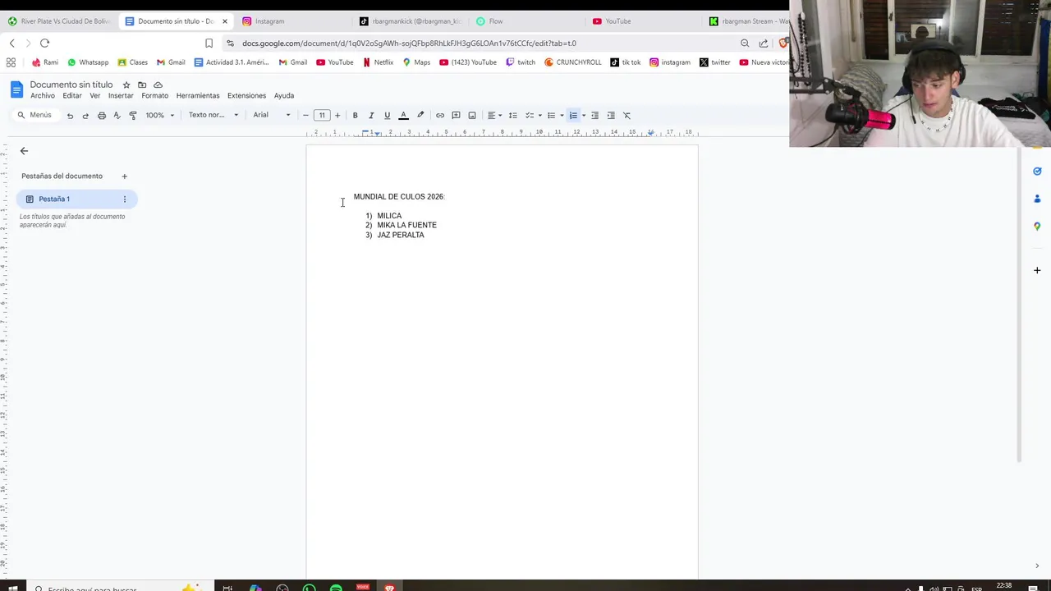The height and width of the screenshot is (591, 1051).
Task: Open the Editar menu
Action: point(72,96)
